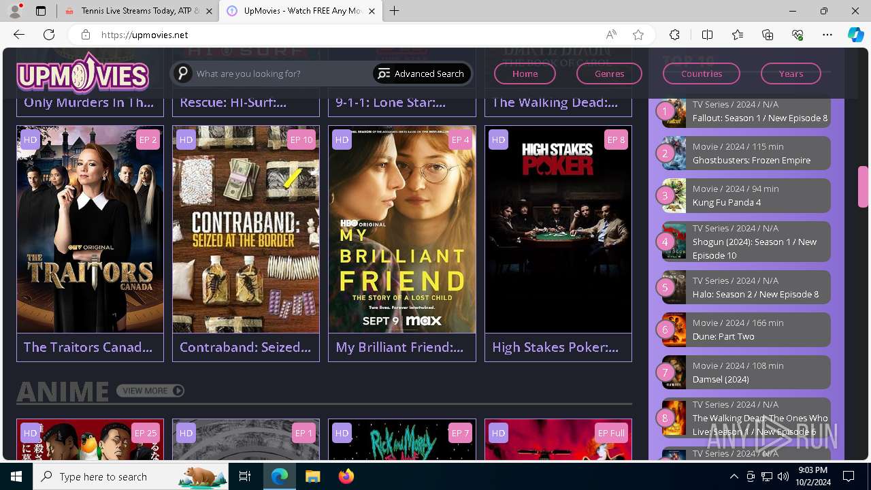Open the Genres menu
The image size is (871, 490).
[x=609, y=73]
